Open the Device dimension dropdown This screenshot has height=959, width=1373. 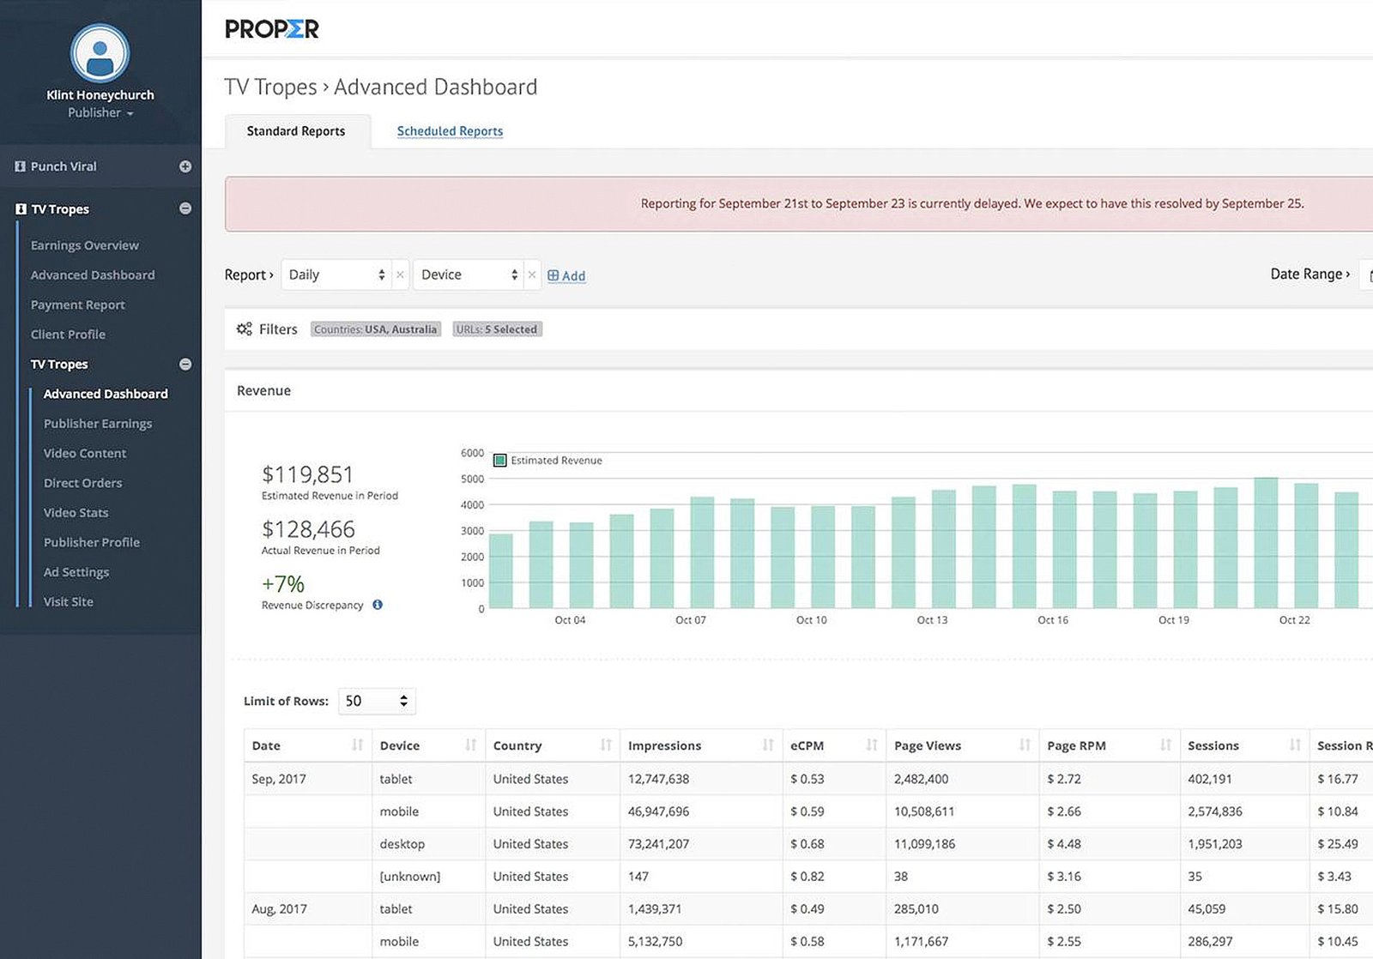click(x=469, y=274)
